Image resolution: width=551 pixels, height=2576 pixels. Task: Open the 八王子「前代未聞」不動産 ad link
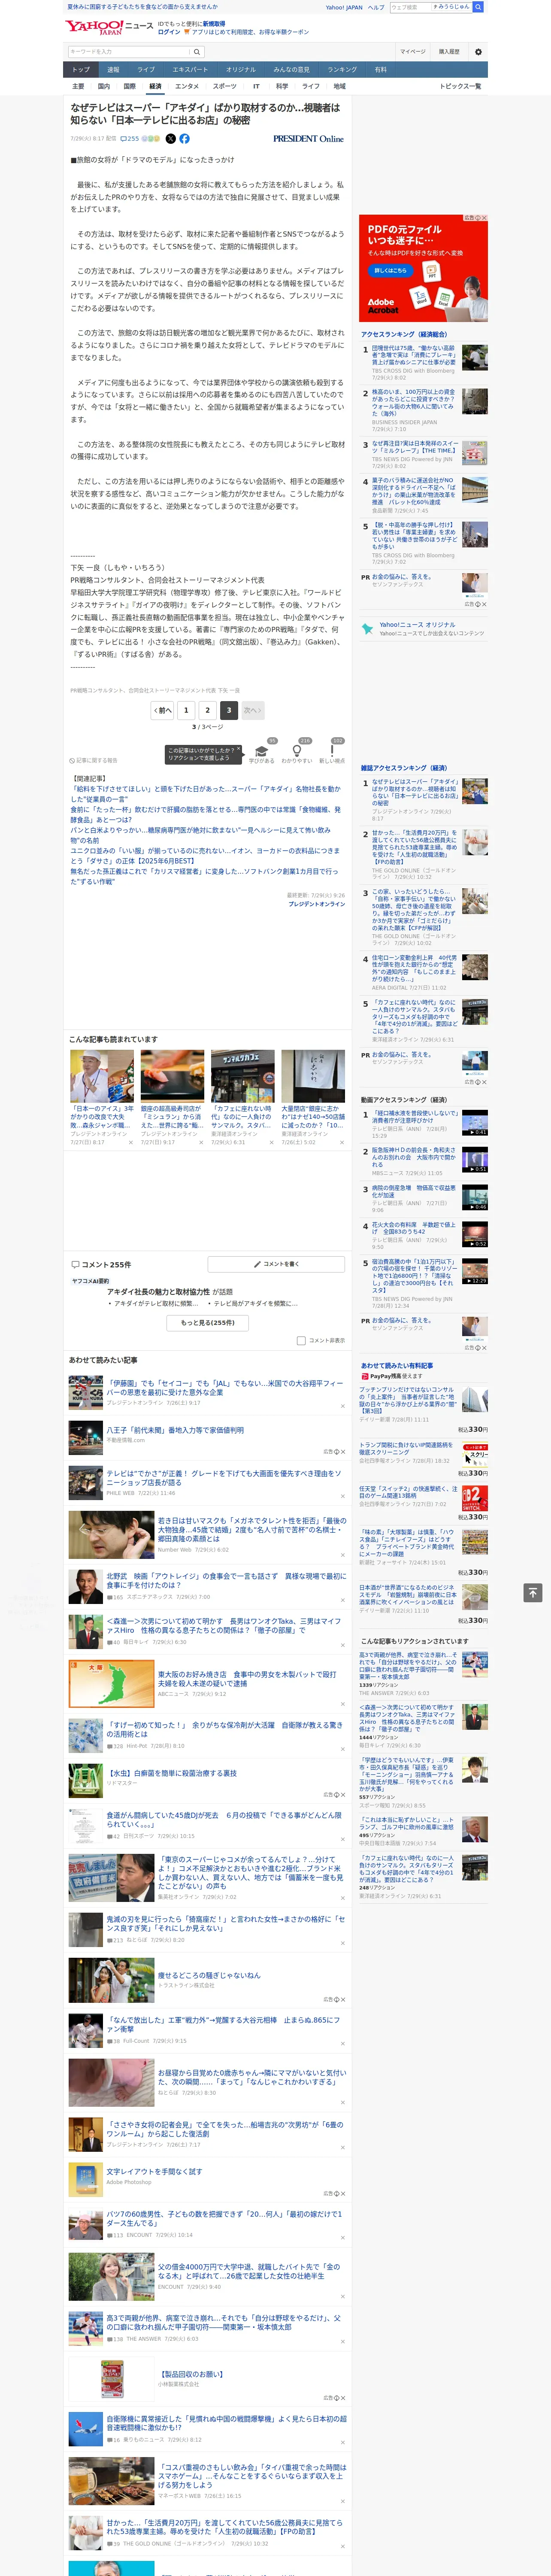[175, 1431]
